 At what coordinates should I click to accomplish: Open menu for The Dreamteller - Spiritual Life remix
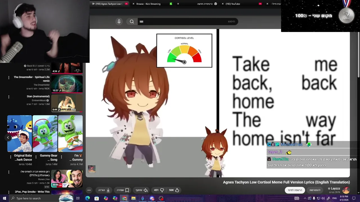point(9,78)
